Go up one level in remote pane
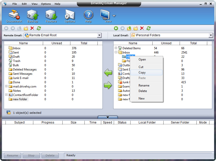Image resolution: width=216 pixels, height=161 pixels. pyautogui.click(x=19, y=28)
